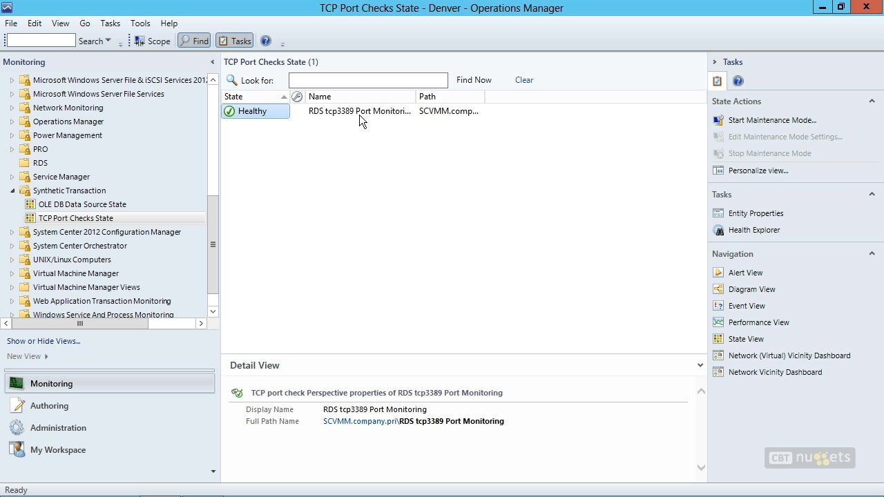Open the File menu

(x=11, y=23)
